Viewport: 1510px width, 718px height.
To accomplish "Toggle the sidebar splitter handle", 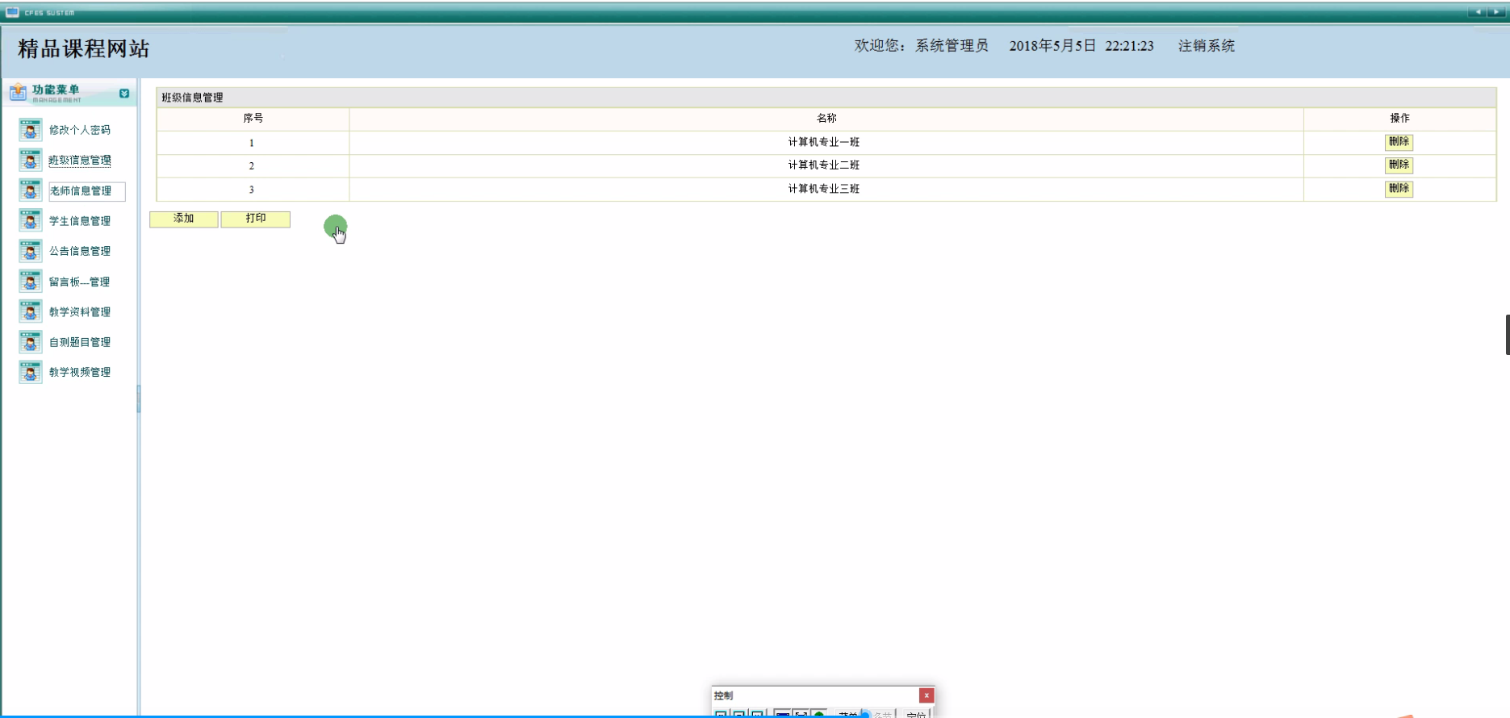I will coord(139,399).
